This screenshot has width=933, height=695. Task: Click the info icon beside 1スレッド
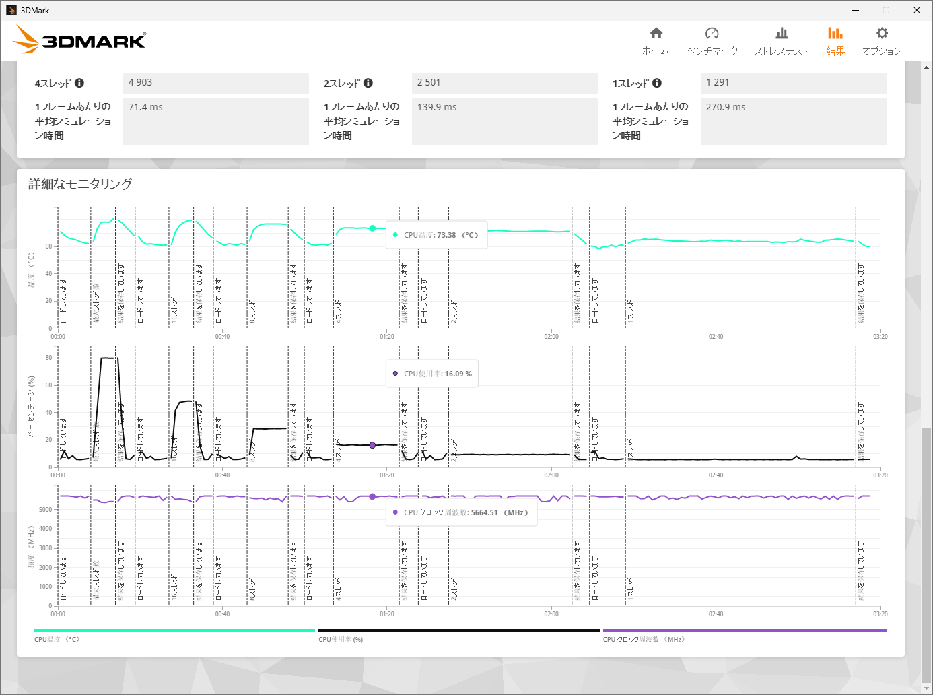coord(657,83)
